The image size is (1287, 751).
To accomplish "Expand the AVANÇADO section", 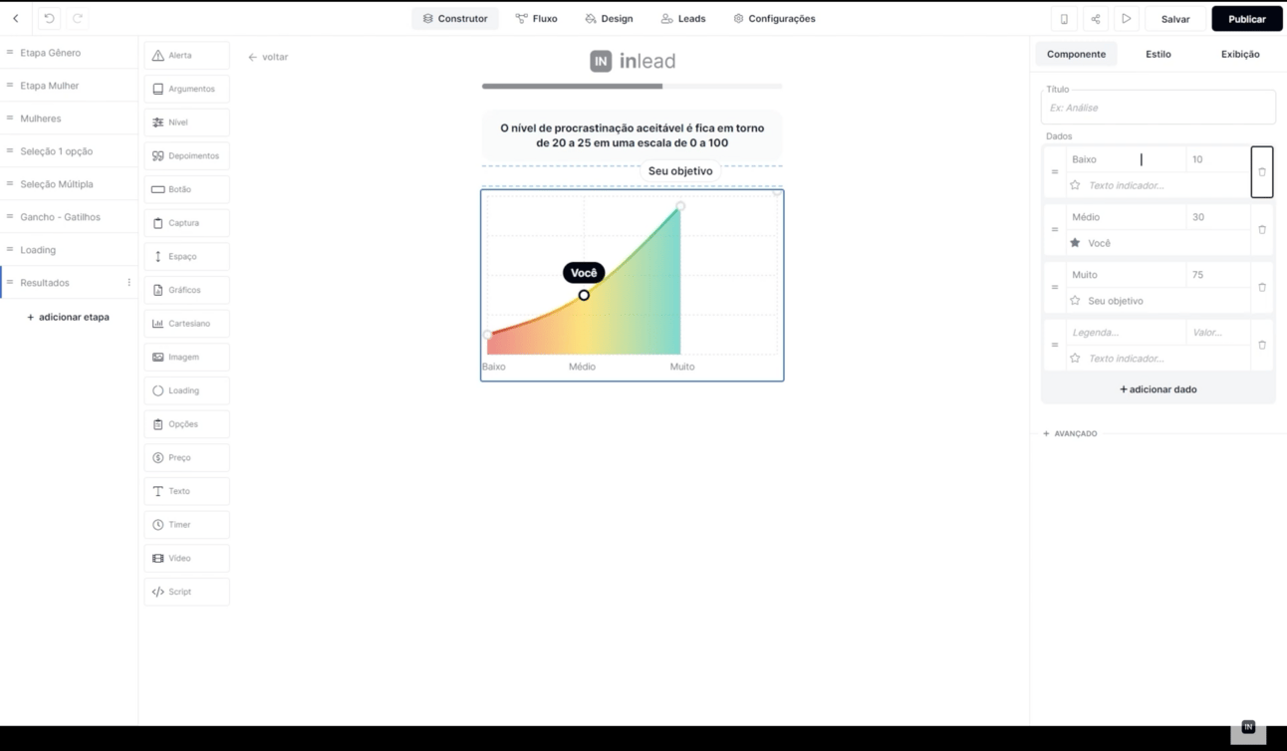I will [x=1070, y=433].
